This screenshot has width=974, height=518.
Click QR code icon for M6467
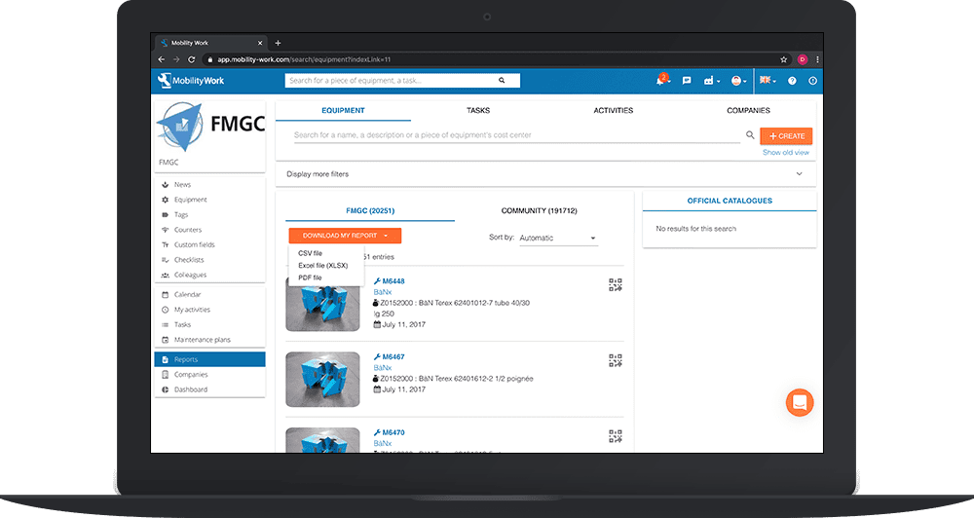point(615,360)
